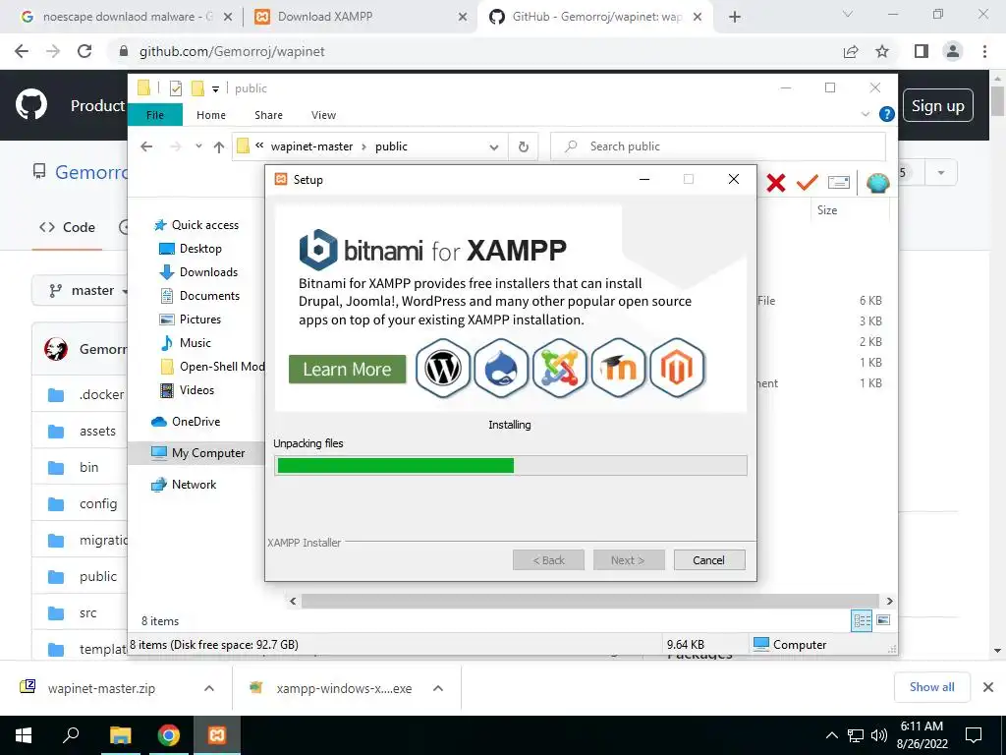Open xampp-windows exe download options arrow
The width and height of the screenshot is (1006, 755).
pos(438,688)
